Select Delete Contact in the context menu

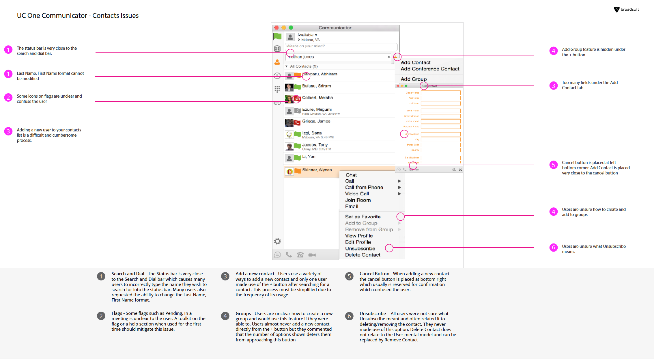point(363,255)
